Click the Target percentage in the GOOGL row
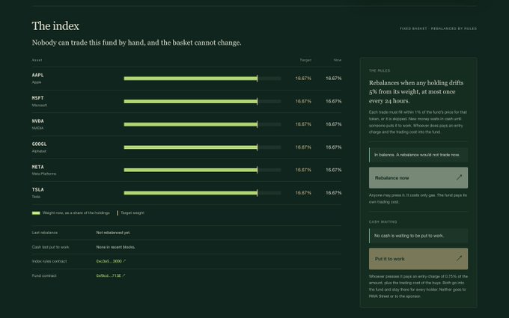509x318 pixels. click(303, 147)
